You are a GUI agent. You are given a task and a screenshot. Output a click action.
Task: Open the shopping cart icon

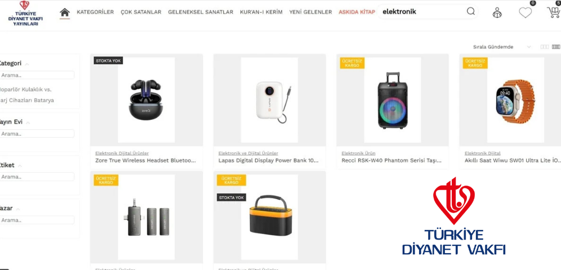click(x=554, y=12)
